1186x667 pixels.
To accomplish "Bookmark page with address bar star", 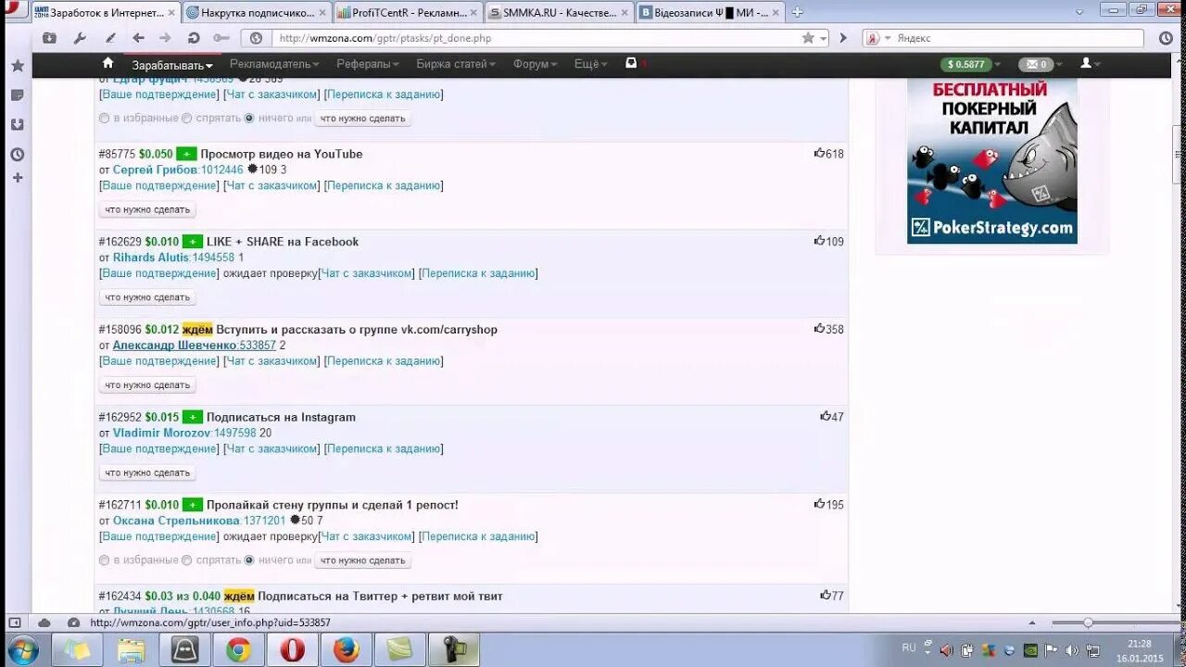I will pyautogui.click(x=808, y=38).
